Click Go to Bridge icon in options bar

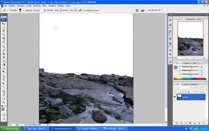[x=143, y=10]
